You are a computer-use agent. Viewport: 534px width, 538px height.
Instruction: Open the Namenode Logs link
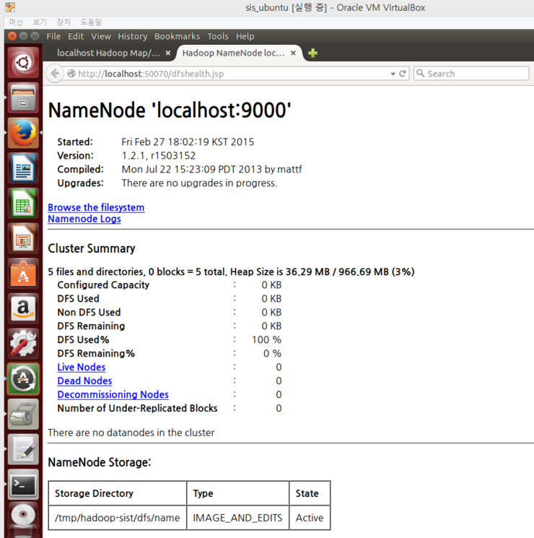click(x=84, y=219)
